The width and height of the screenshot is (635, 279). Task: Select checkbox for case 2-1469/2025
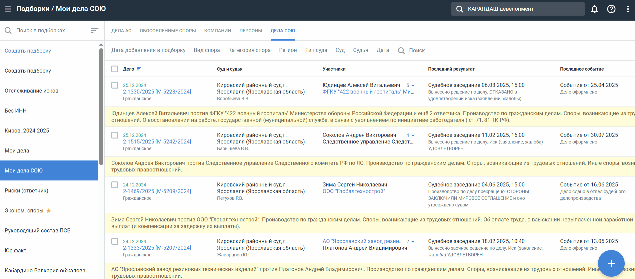click(x=115, y=185)
